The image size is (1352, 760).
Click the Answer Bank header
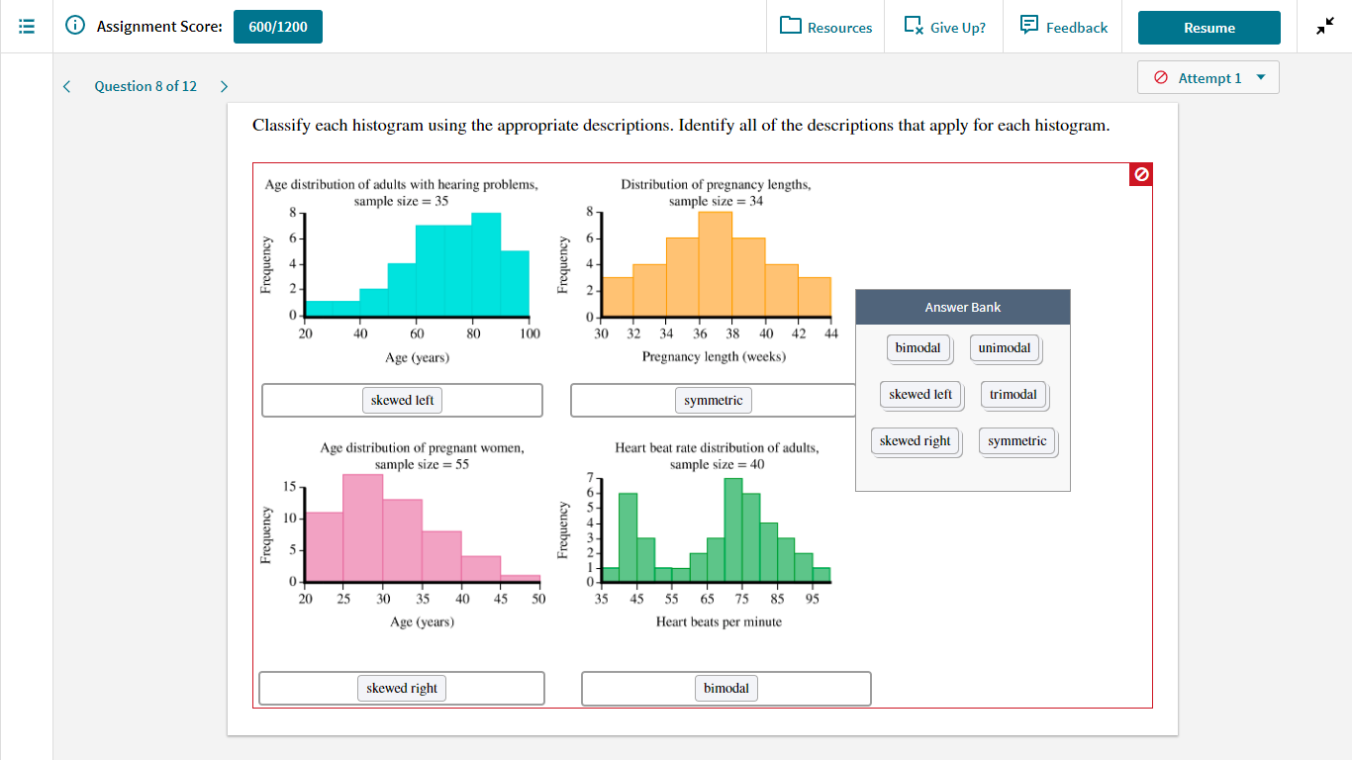coord(961,307)
